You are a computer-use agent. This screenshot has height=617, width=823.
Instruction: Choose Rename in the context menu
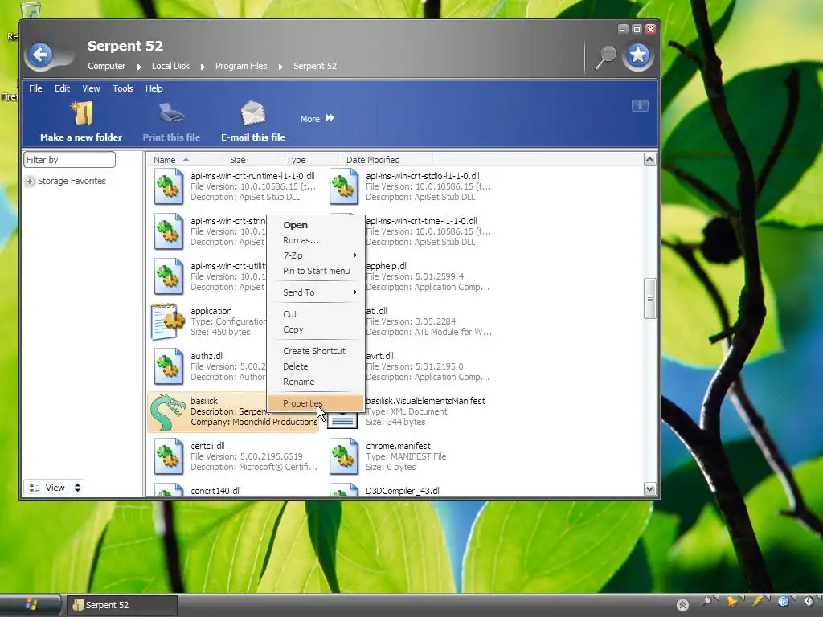pos(316,382)
